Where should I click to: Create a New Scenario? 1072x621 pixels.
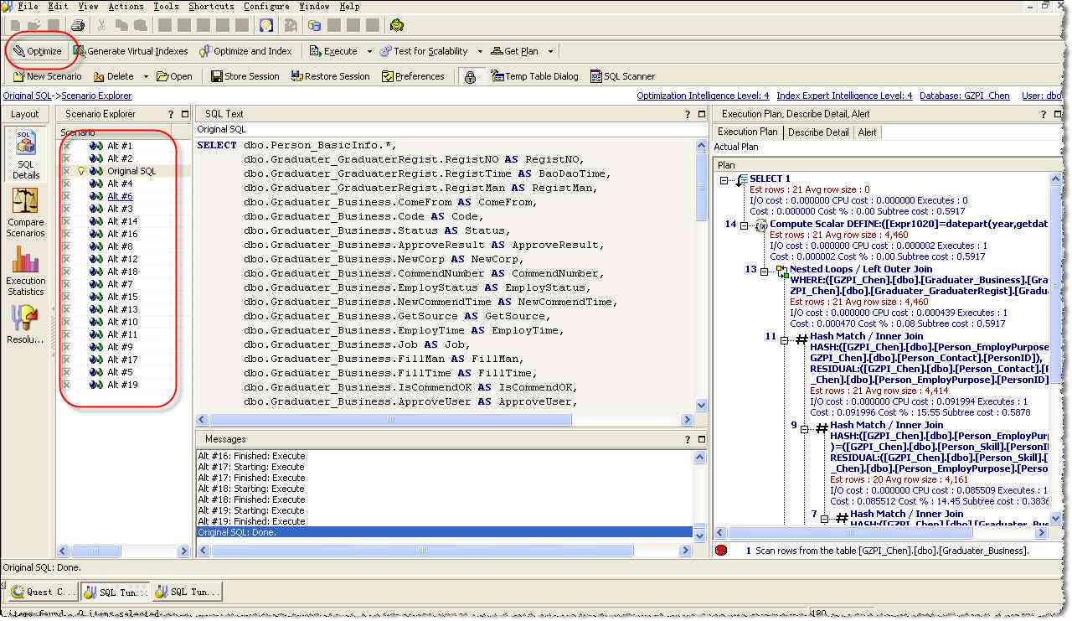[48, 76]
